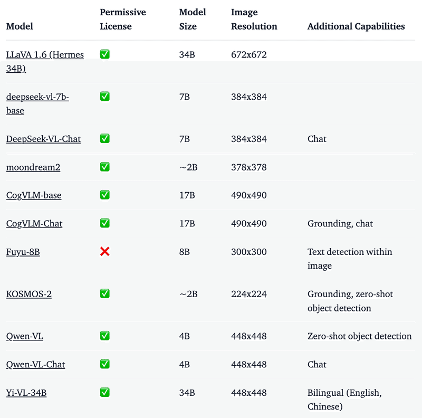Click the red cross icon for Fuyu-8B

[x=105, y=252]
